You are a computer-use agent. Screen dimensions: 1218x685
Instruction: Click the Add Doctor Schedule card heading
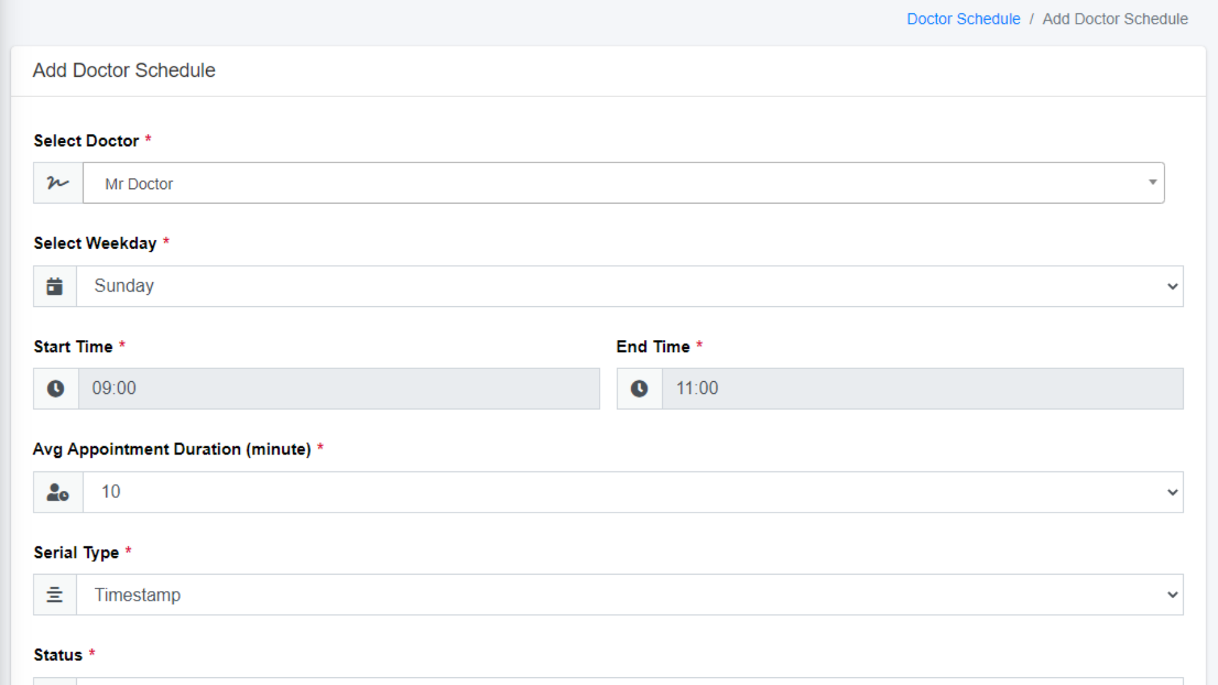[124, 70]
